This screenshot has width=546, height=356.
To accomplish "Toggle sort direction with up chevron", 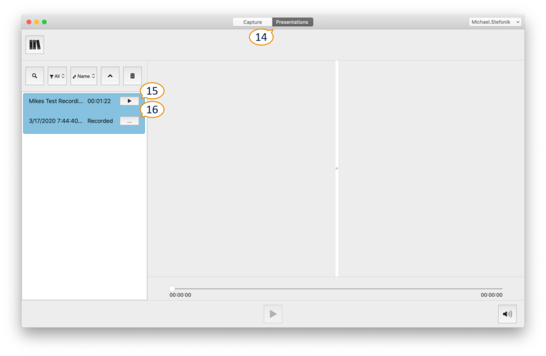I will tap(110, 76).
